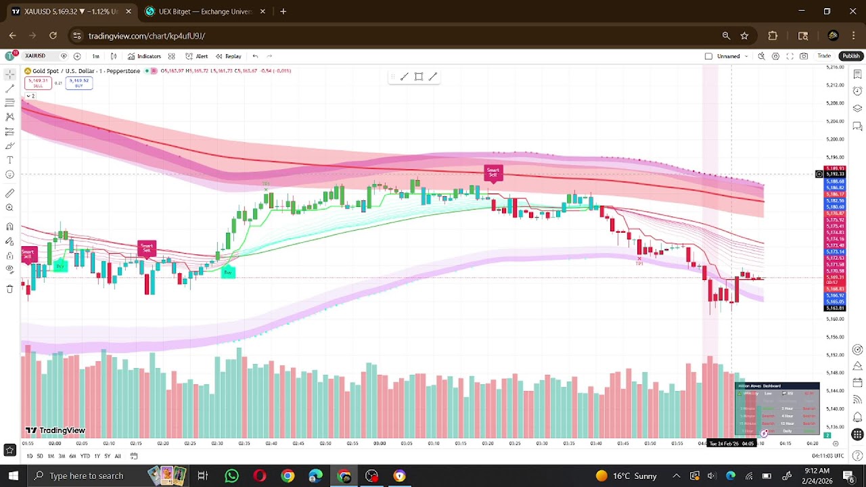Open the quick search icon
This screenshot has height=487, width=866.
(761, 56)
